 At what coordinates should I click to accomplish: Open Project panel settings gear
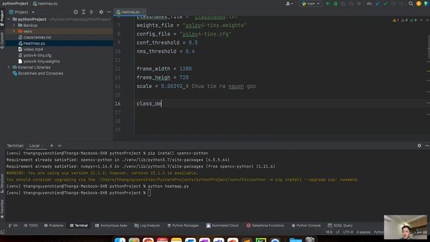click(x=101, y=12)
